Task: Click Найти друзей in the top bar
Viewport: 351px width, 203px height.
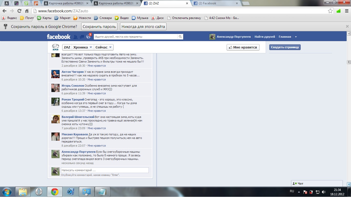Action: [265, 37]
